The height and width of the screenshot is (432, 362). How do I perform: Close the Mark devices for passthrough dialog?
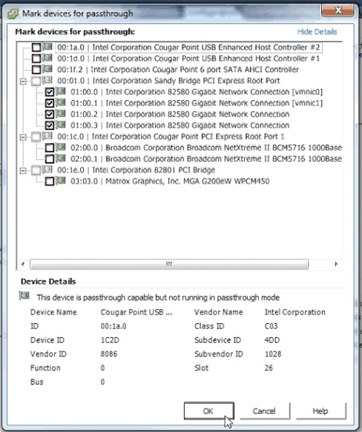point(338,10)
